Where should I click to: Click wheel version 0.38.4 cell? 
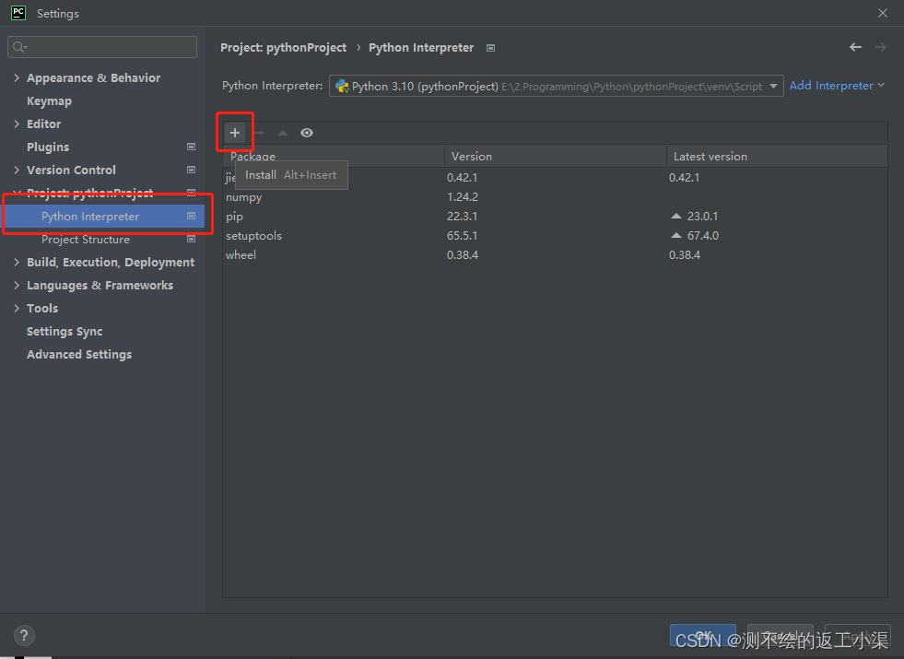pyautogui.click(x=463, y=254)
